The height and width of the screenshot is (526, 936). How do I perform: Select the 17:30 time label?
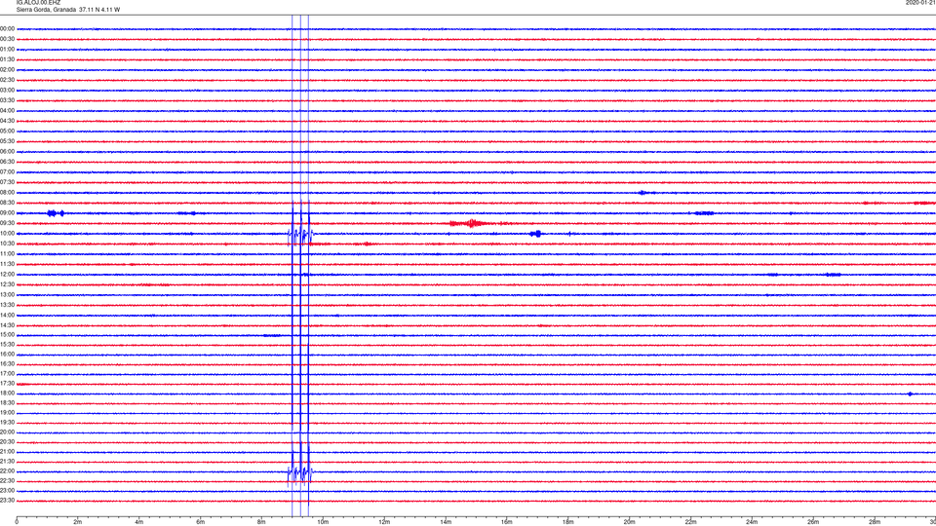pyautogui.click(x=7, y=384)
